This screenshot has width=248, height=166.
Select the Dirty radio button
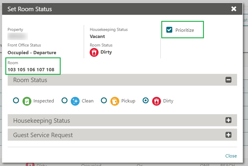[x=146, y=100]
